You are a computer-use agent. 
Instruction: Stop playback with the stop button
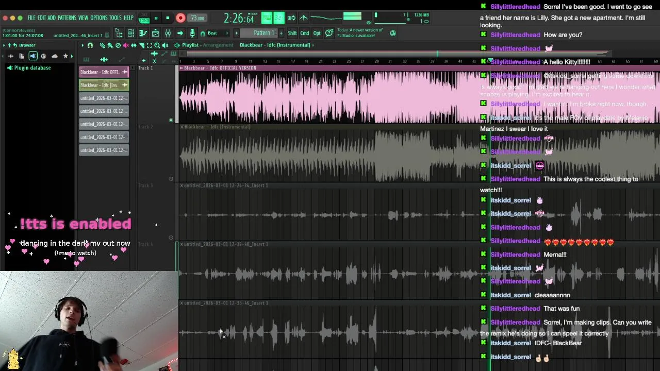(168, 18)
